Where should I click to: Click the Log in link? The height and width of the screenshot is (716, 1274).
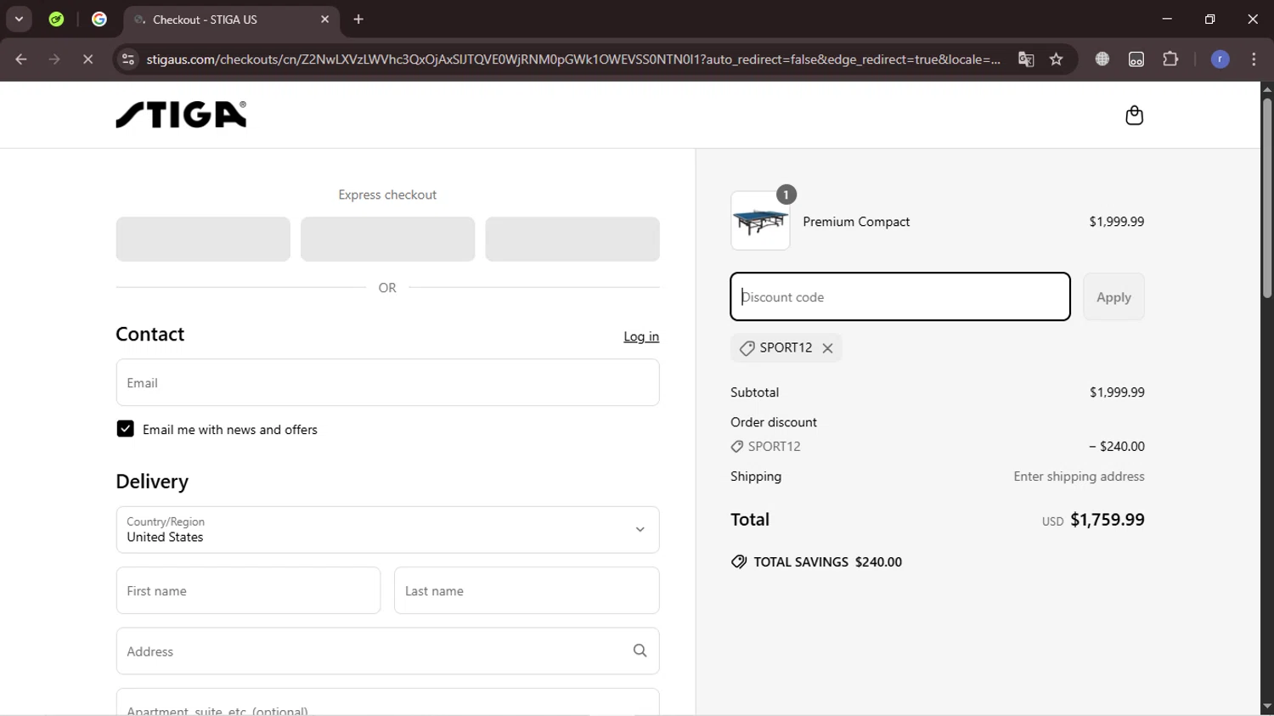641,336
